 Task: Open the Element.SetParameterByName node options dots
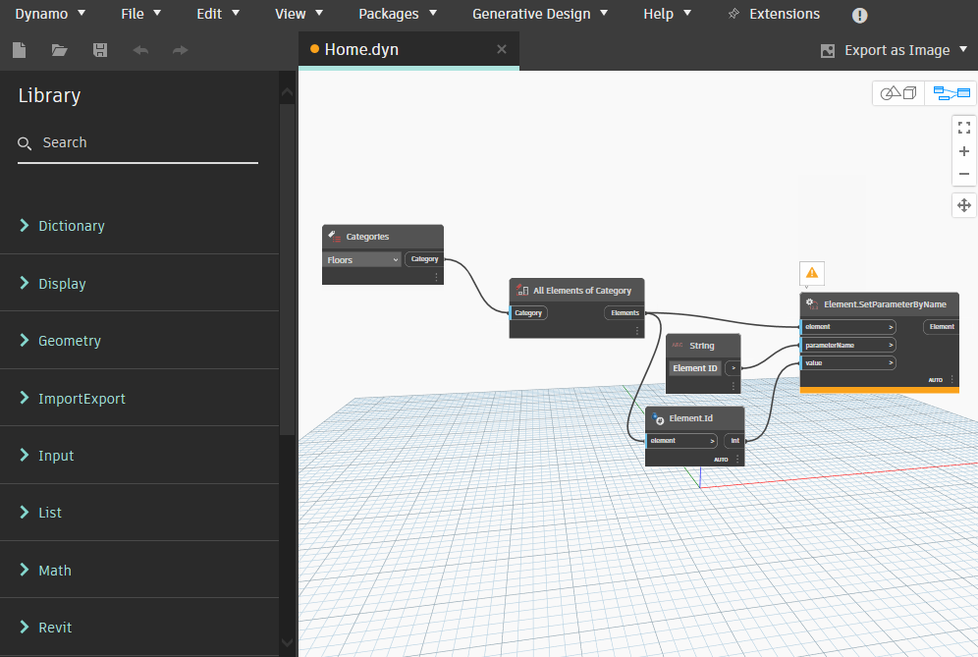(951, 379)
